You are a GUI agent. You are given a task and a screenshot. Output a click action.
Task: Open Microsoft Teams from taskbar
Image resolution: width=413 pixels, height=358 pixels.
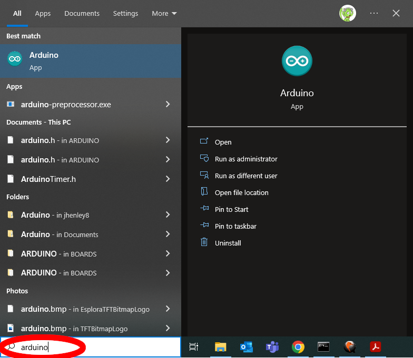(272, 347)
